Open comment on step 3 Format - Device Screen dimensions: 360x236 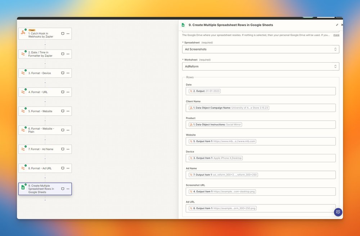click(63, 73)
